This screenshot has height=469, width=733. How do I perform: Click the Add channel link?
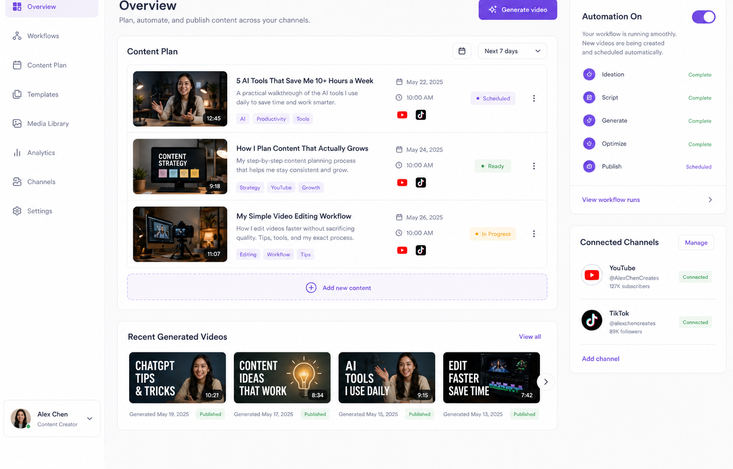[601, 359]
